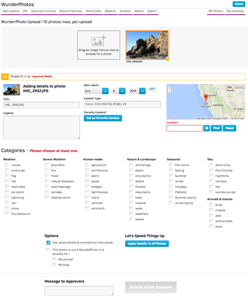Open the VIP tab
Viewport: 248px width, 300px height.
click(25, 11)
